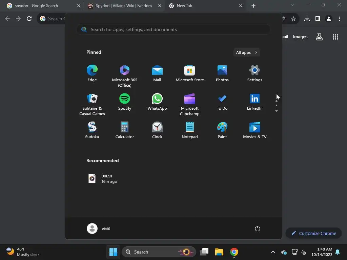
Task: Open the notification bell
Action: [338, 252]
